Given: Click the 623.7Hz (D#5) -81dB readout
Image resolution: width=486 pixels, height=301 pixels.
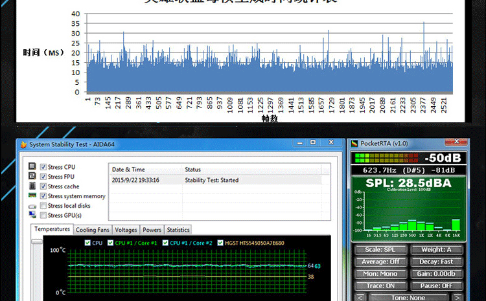Looking at the screenshot, I should click(408, 170).
